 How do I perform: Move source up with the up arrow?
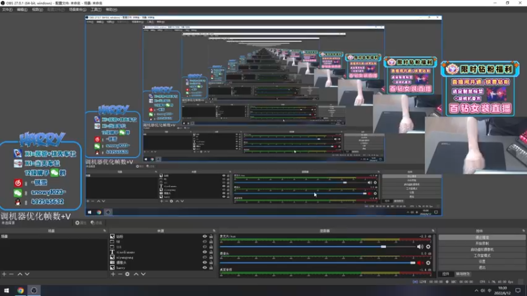136,274
